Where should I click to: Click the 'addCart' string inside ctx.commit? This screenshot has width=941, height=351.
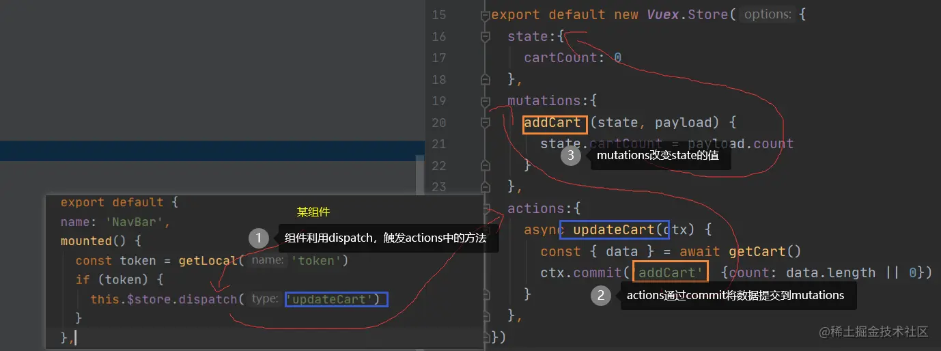coord(671,273)
